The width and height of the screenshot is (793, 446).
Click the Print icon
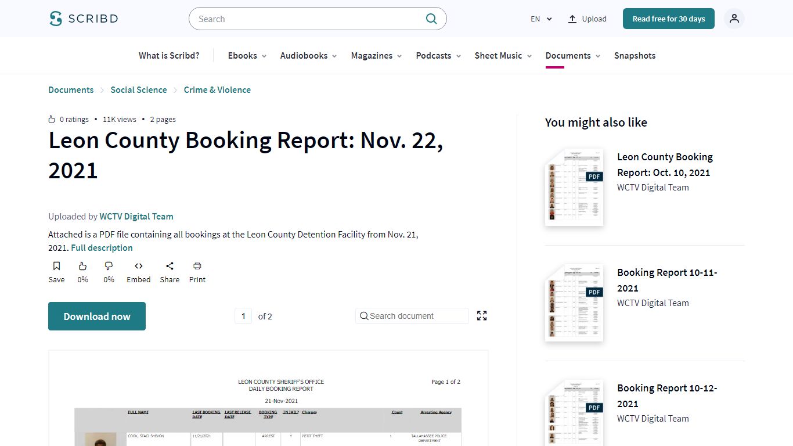pos(197,266)
